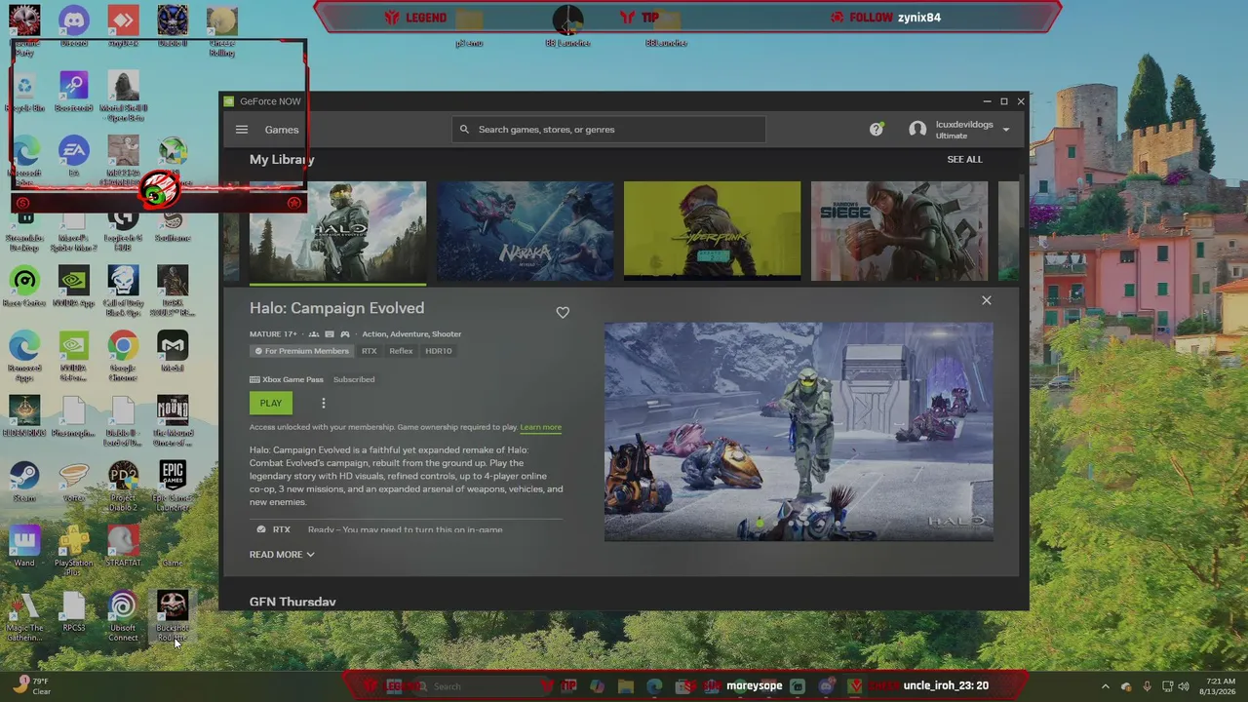Open the STRAFTAT desktop shortcut
The image size is (1248, 702).
(x=123, y=547)
